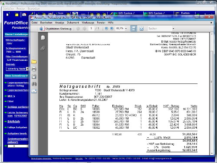Open the Attachments paperclip panel
The height and width of the screenshot is (163, 217).
[43, 48]
